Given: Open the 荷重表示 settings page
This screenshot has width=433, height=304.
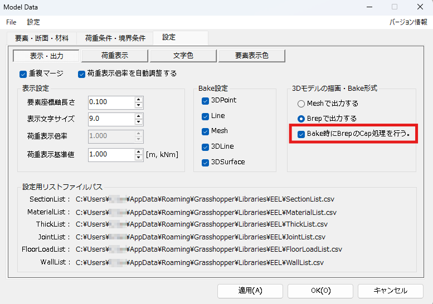Looking at the screenshot, I should [115, 56].
